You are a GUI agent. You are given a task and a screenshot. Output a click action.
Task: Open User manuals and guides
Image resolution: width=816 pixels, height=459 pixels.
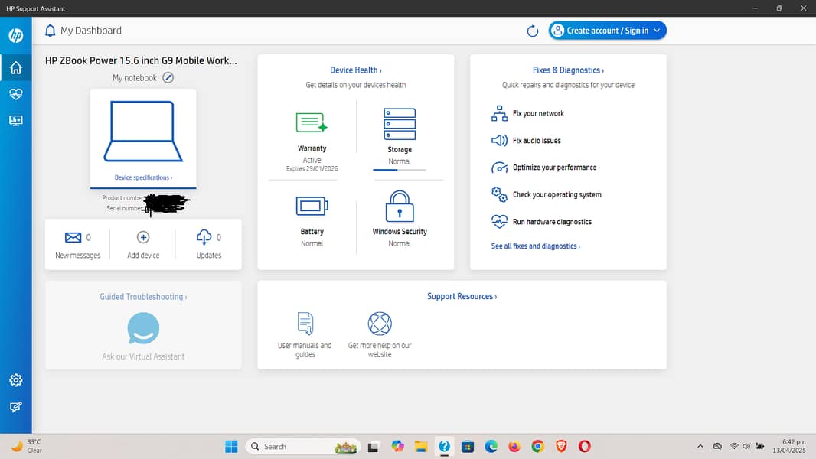click(305, 335)
